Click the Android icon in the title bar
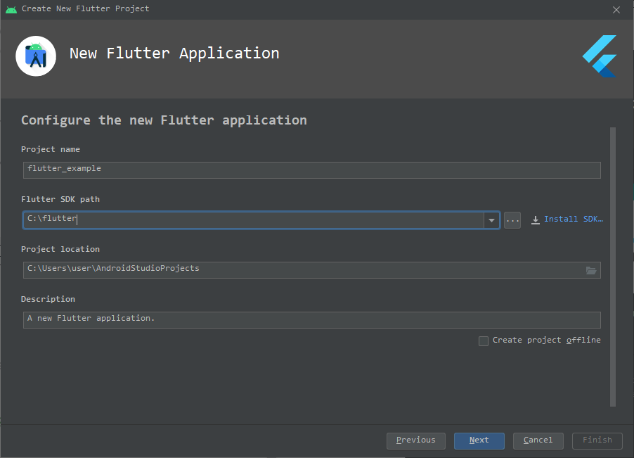The height and width of the screenshot is (458, 634). [x=11, y=9]
